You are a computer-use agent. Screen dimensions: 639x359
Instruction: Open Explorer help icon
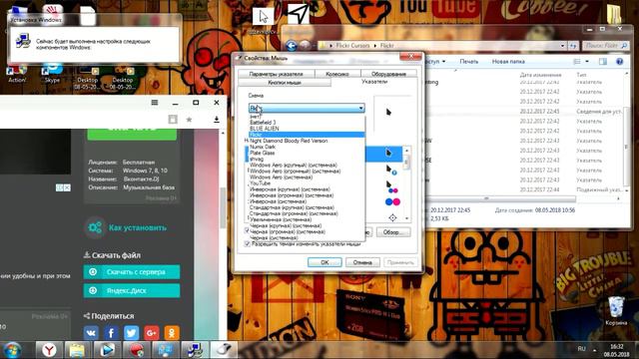tap(619, 62)
